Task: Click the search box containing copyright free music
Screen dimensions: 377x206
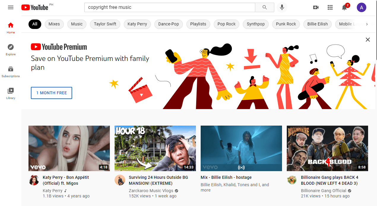Action: (170, 7)
